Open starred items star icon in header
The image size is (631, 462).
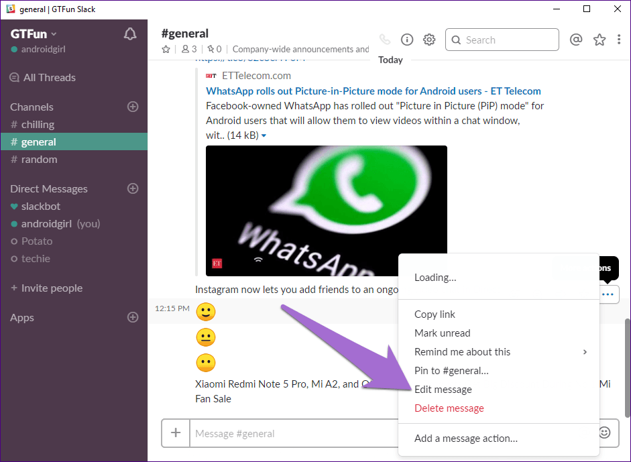[x=599, y=40]
